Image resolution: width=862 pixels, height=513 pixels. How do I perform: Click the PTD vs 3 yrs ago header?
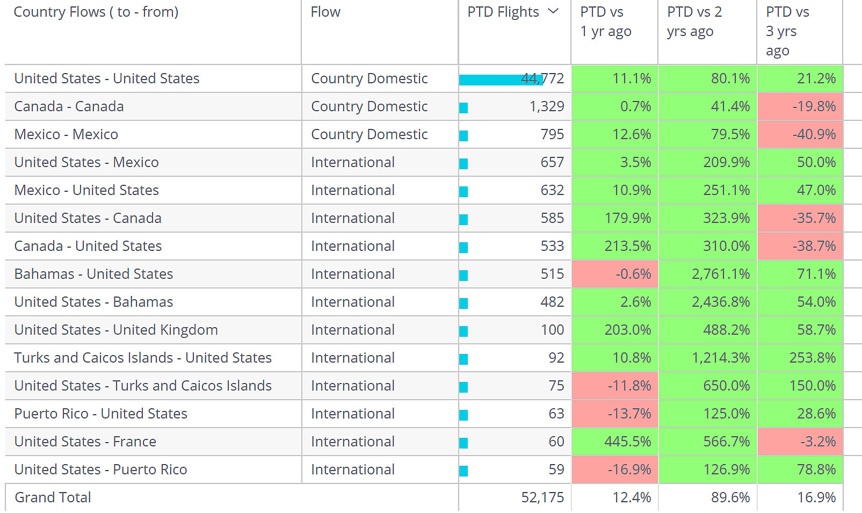point(787,31)
